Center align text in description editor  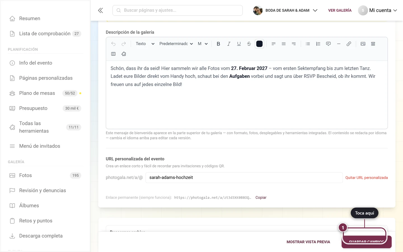click(x=283, y=44)
